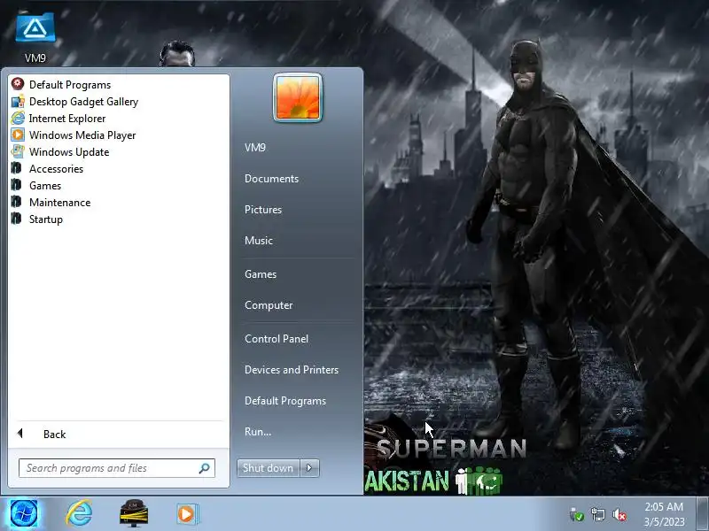This screenshot has width=709, height=531.
Task: Click the Accessories folder icon
Action: [x=17, y=168]
